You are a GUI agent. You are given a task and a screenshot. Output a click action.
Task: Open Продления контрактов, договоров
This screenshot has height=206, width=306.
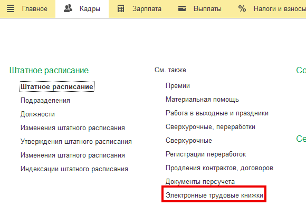(219, 168)
